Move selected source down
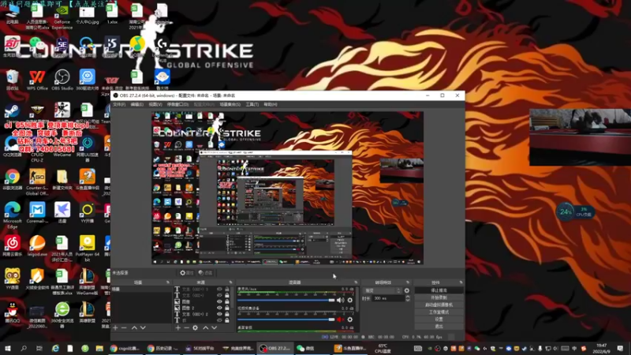 point(215,327)
